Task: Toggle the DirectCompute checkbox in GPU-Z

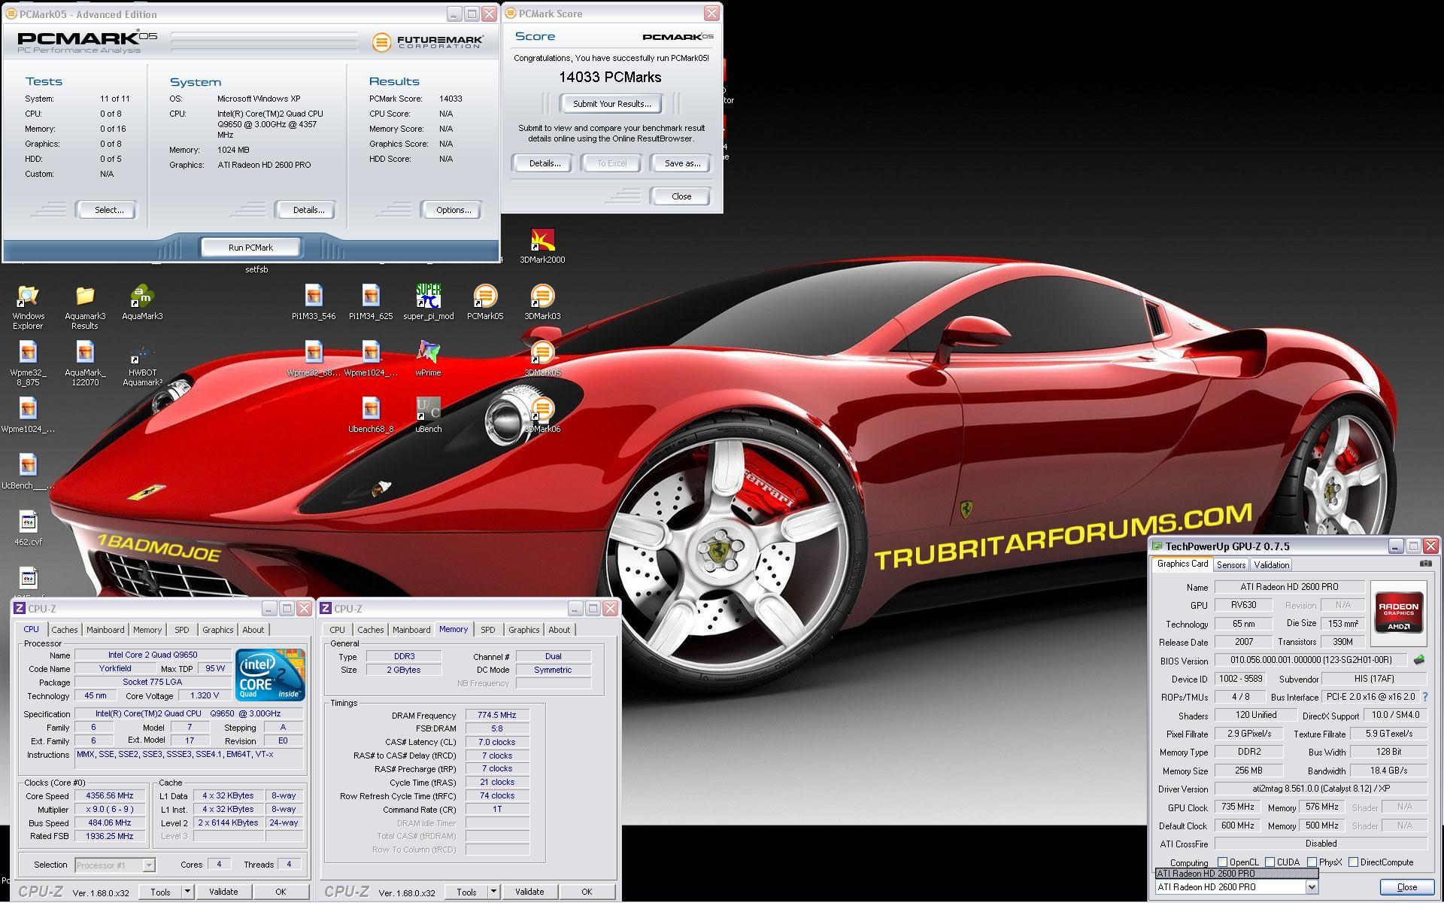Action: [x=1354, y=862]
